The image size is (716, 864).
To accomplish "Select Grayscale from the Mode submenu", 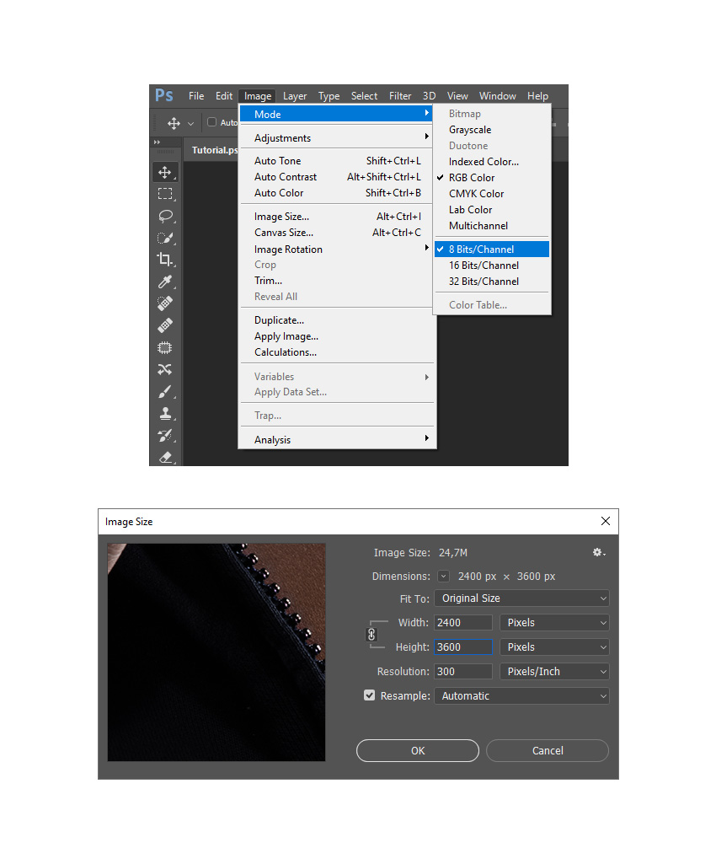I will point(469,129).
